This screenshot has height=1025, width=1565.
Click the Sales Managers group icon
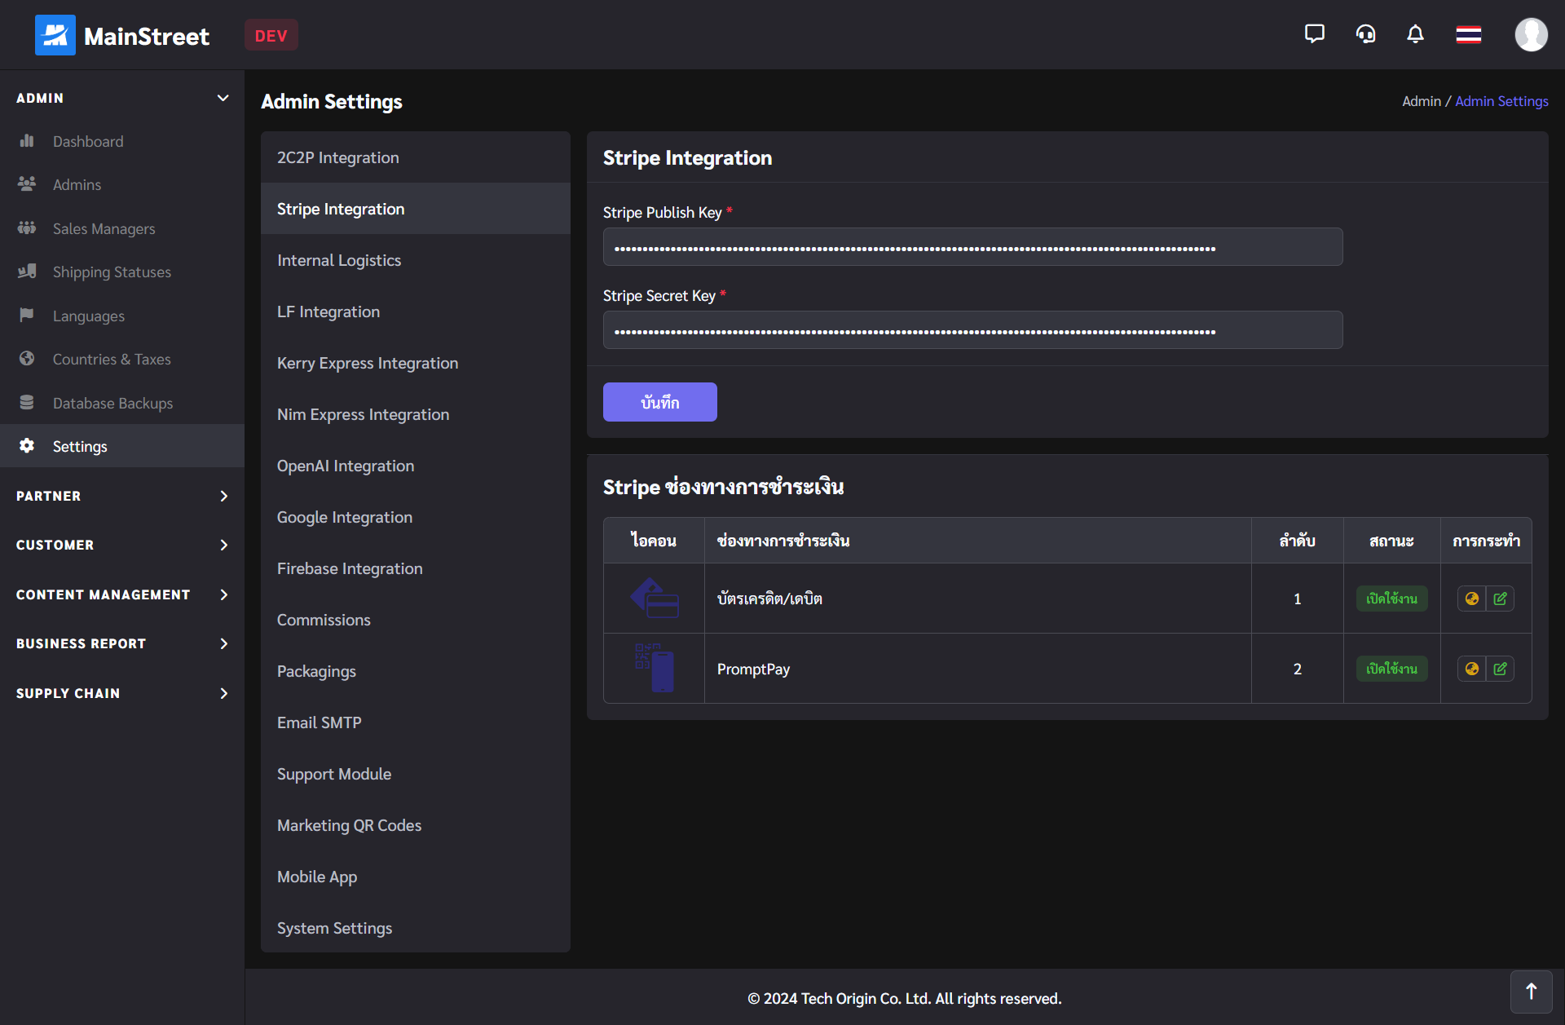coord(27,228)
